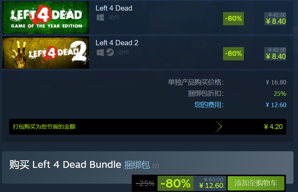Click the ¥12.60 bundle final price

(211, 186)
